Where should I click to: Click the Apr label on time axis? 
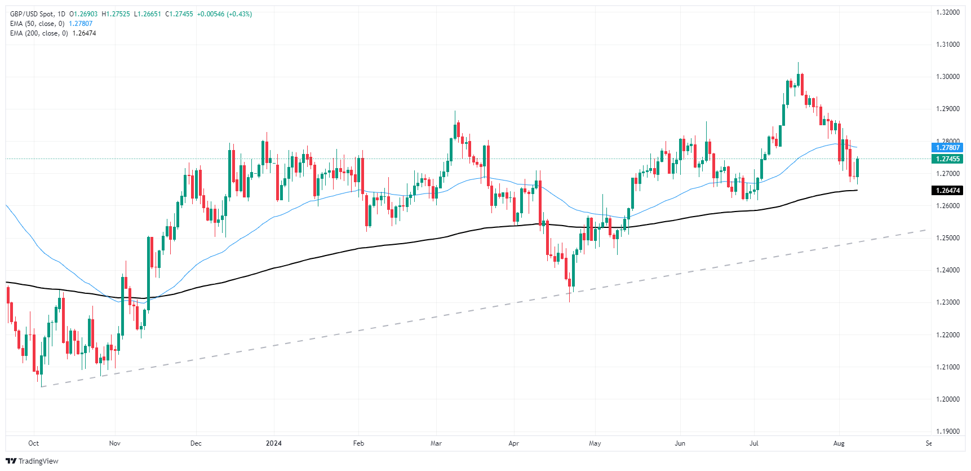click(x=513, y=443)
